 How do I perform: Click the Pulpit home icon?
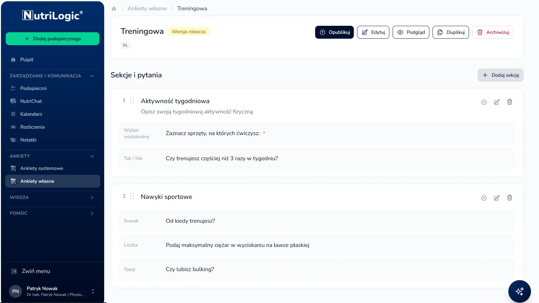tap(13, 60)
